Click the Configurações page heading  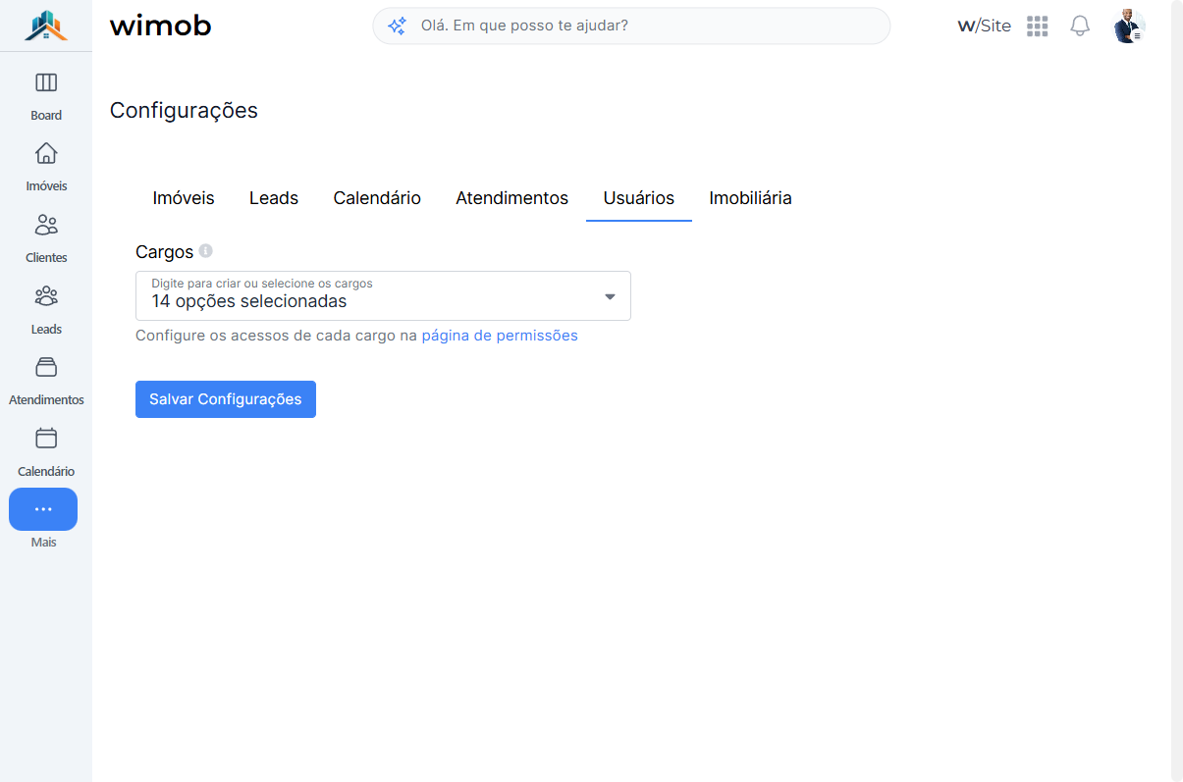coord(184,111)
